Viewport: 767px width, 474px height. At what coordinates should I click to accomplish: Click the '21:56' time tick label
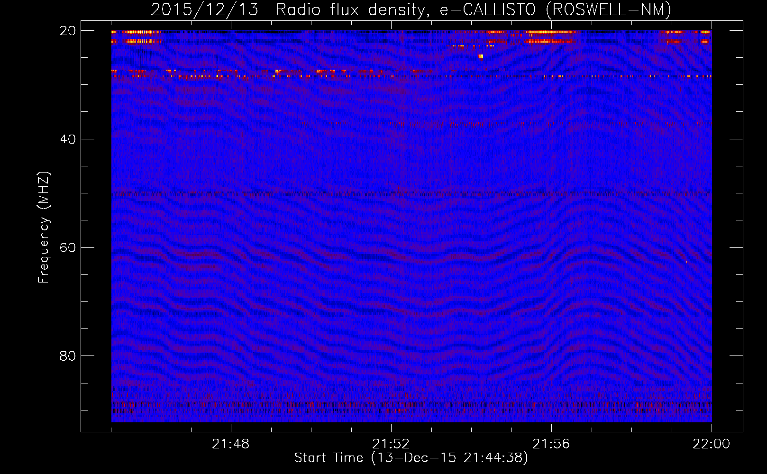tap(551, 444)
